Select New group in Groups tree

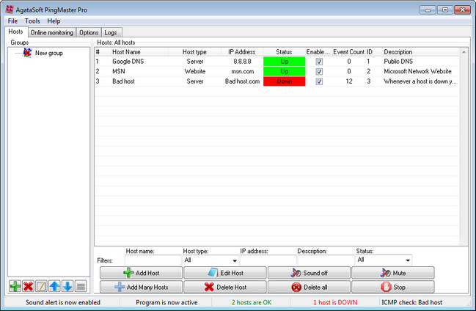point(48,53)
